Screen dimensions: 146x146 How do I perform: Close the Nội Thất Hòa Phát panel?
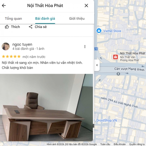86,6
